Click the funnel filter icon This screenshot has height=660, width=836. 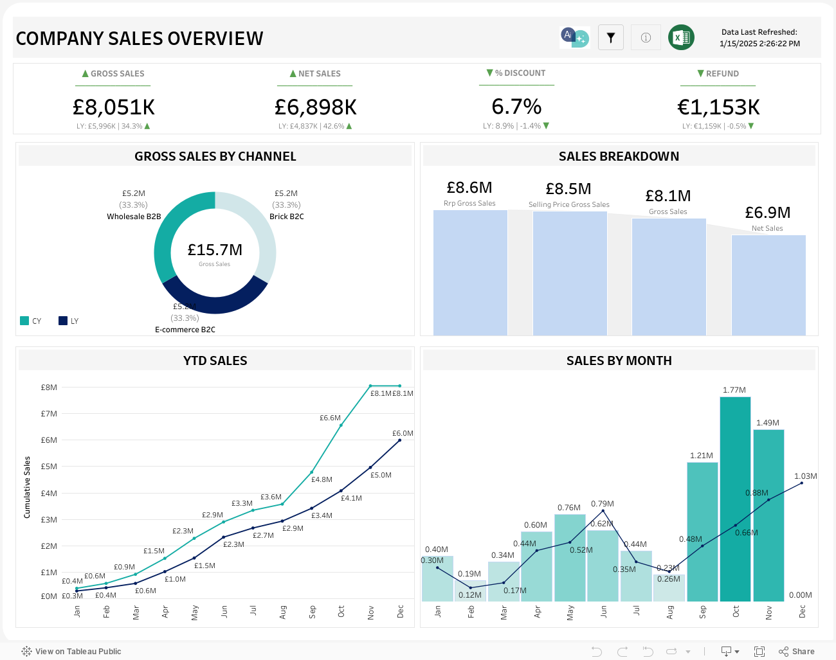(611, 38)
